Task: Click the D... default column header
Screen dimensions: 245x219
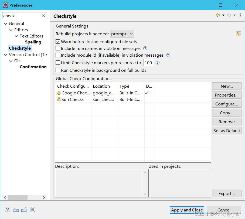Action: (x=149, y=86)
